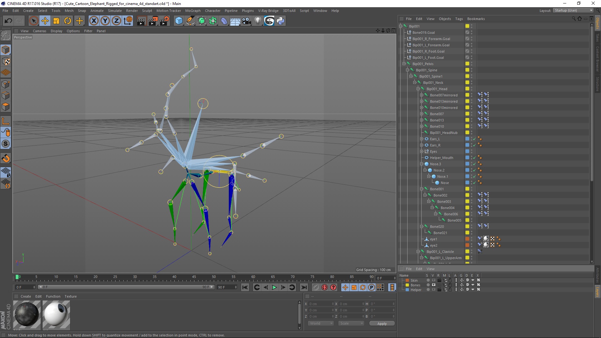Expand Bone007mirrored tree node
Image resolution: width=601 pixels, height=338 pixels.
[x=421, y=95]
